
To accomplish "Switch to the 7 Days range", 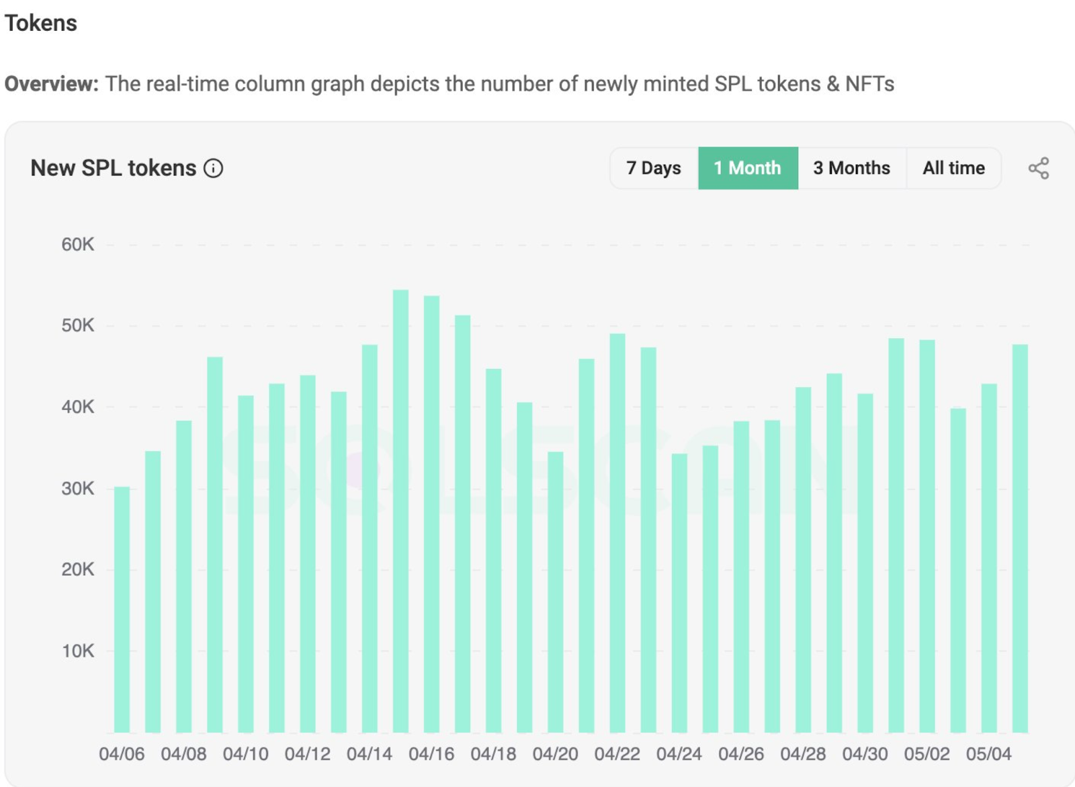I will (654, 168).
